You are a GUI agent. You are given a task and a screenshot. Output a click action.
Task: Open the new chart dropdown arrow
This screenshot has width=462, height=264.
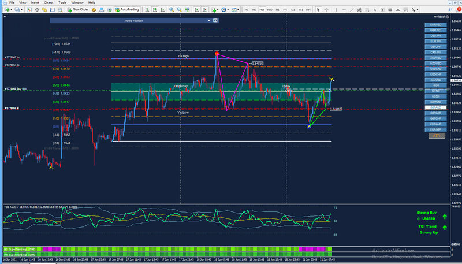pyautogui.click(x=12, y=10)
